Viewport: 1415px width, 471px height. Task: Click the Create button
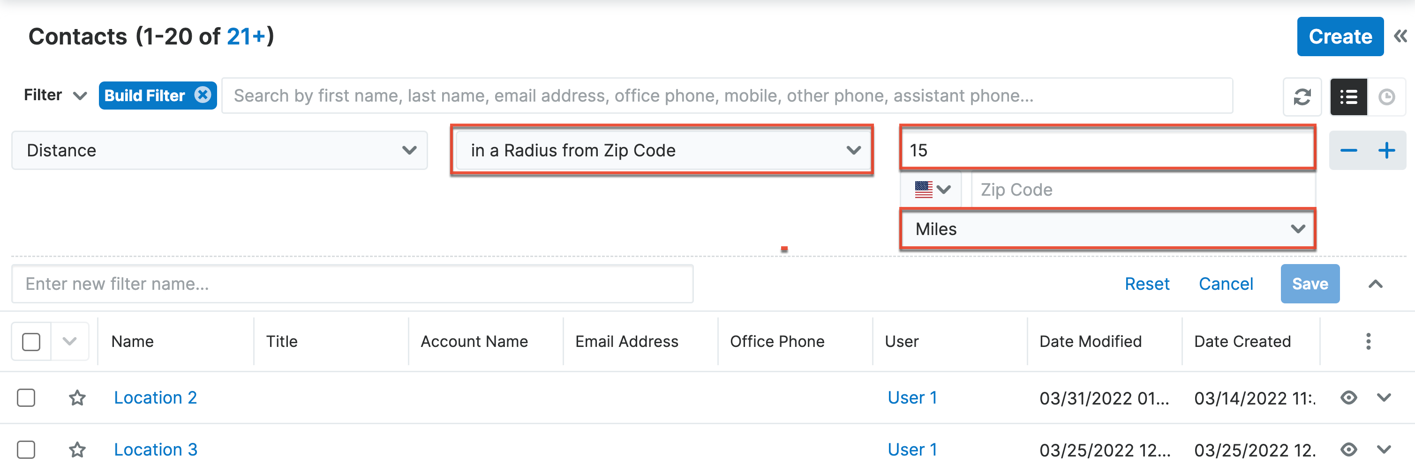1340,37
